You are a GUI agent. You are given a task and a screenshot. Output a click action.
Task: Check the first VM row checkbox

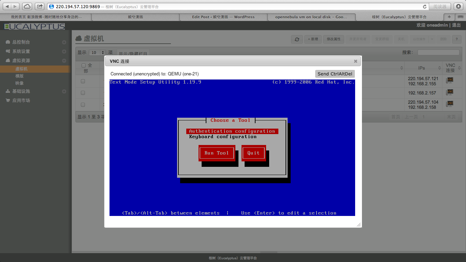click(83, 81)
